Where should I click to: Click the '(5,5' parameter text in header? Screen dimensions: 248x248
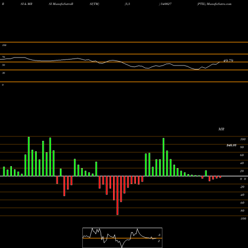(x=127, y=4)
